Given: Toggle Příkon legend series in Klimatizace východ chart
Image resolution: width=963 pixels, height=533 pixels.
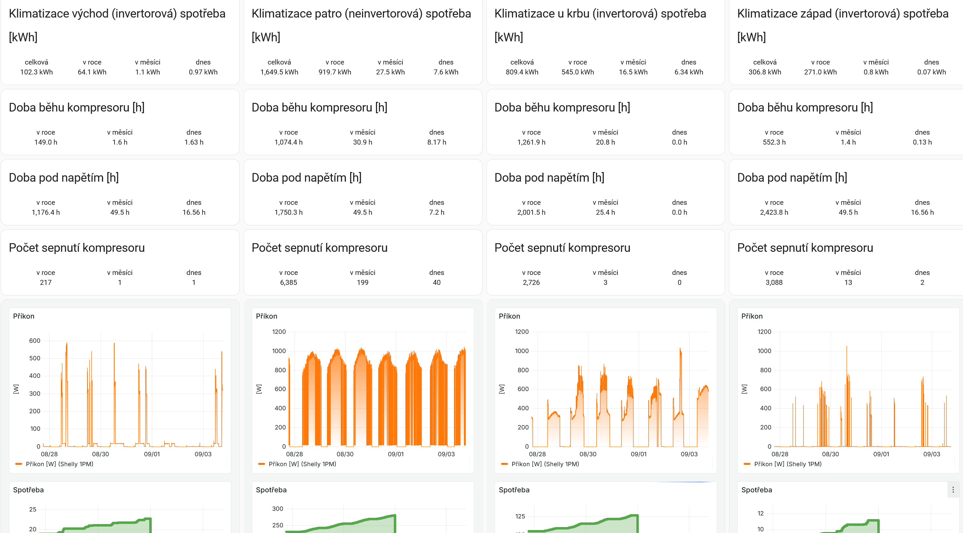Looking at the screenshot, I should click(59, 464).
